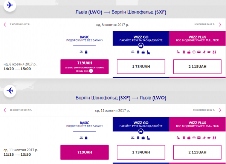
Task: Click the thumbs-up badge under return WIZZ GO
Action: (141, 132)
